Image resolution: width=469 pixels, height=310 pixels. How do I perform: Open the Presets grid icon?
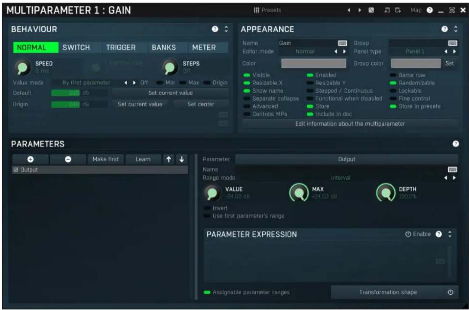(x=256, y=10)
